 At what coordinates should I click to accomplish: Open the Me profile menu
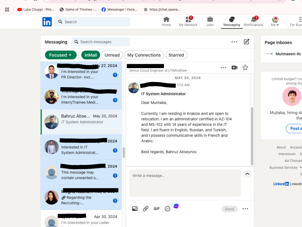pos(275,21)
